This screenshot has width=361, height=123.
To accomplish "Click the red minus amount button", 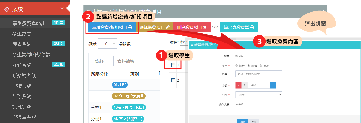I will pyautogui.click(x=238, y=85).
